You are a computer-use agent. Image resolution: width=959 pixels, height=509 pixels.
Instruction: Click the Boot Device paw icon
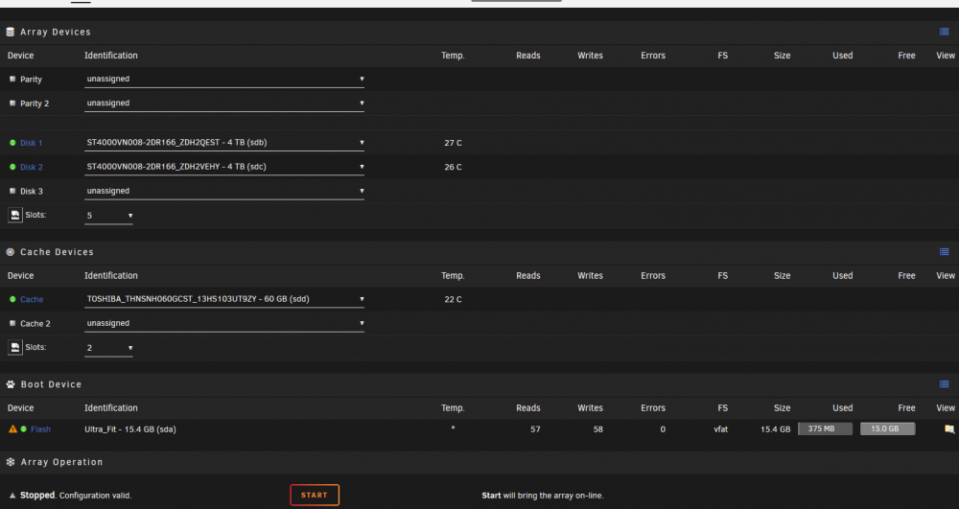point(11,384)
